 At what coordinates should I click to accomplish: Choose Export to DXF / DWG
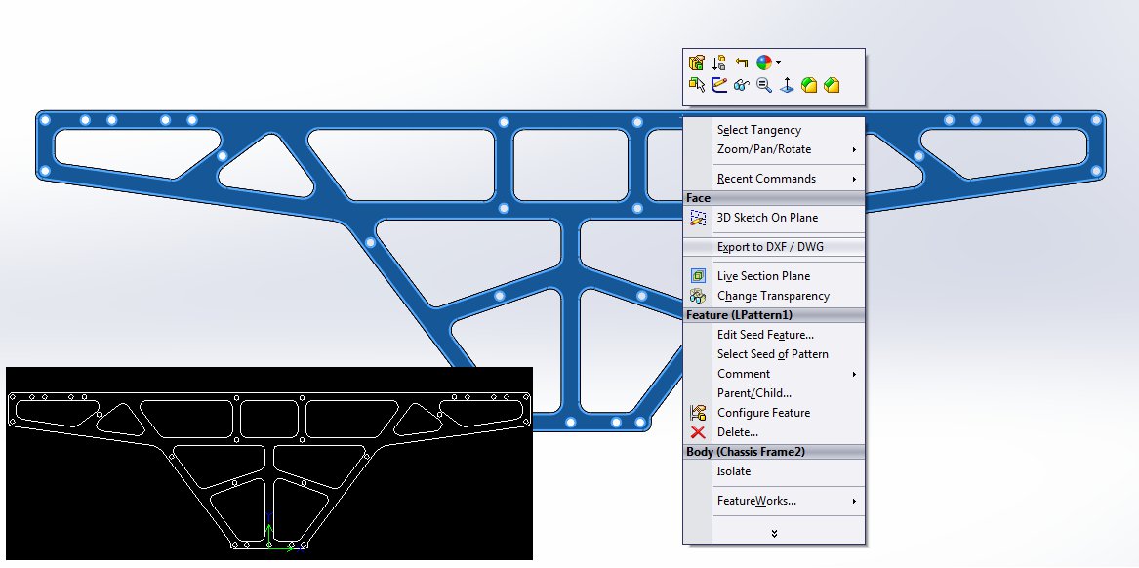tap(774, 247)
